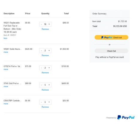Collapse WI251 description with less link

tap(5, 38)
